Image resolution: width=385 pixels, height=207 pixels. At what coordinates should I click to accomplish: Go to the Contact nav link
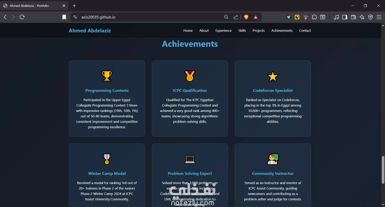pyautogui.click(x=305, y=30)
